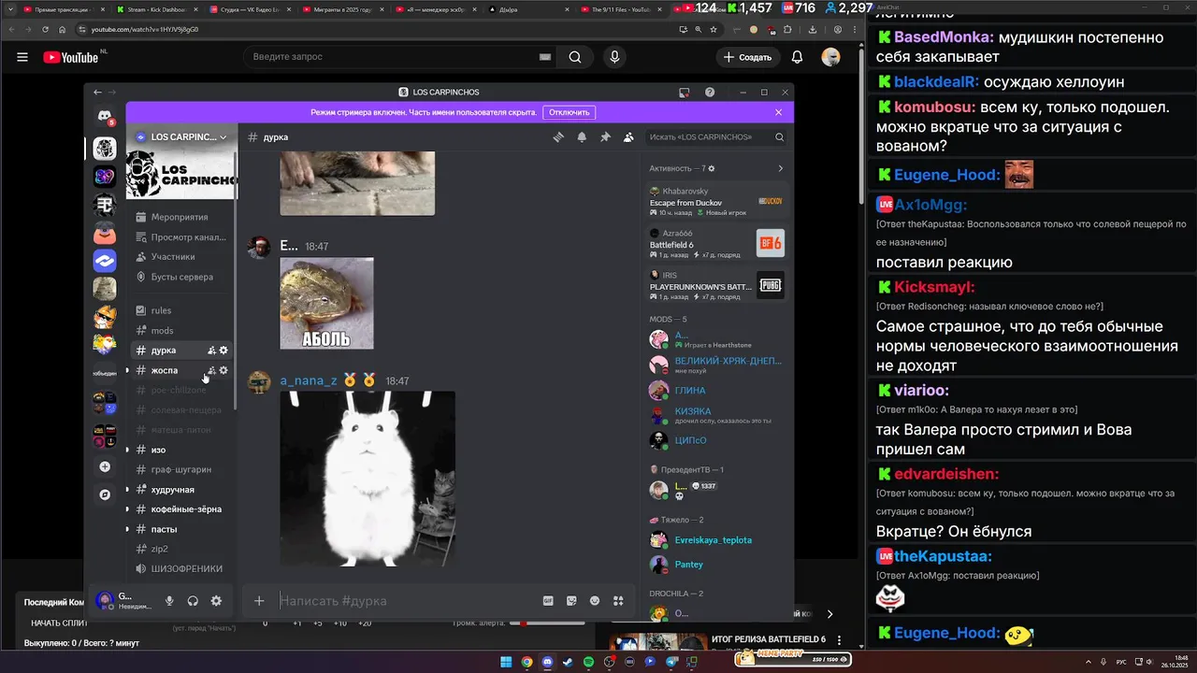Dismiss streamer mode banner with X

coord(778,112)
